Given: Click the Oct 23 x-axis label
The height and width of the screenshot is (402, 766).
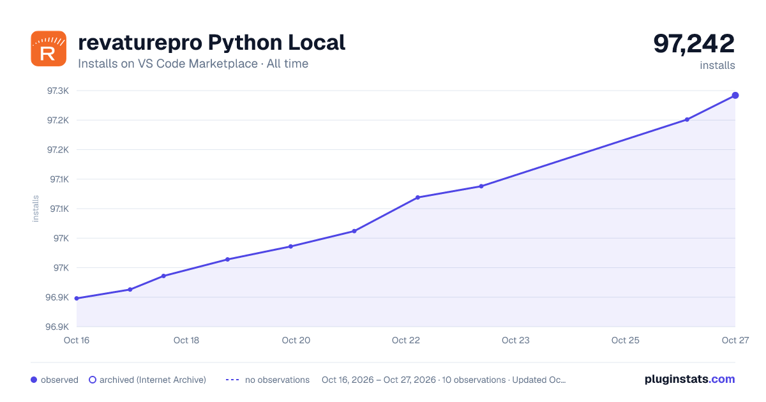Looking at the screenshot, I should 516,340.
